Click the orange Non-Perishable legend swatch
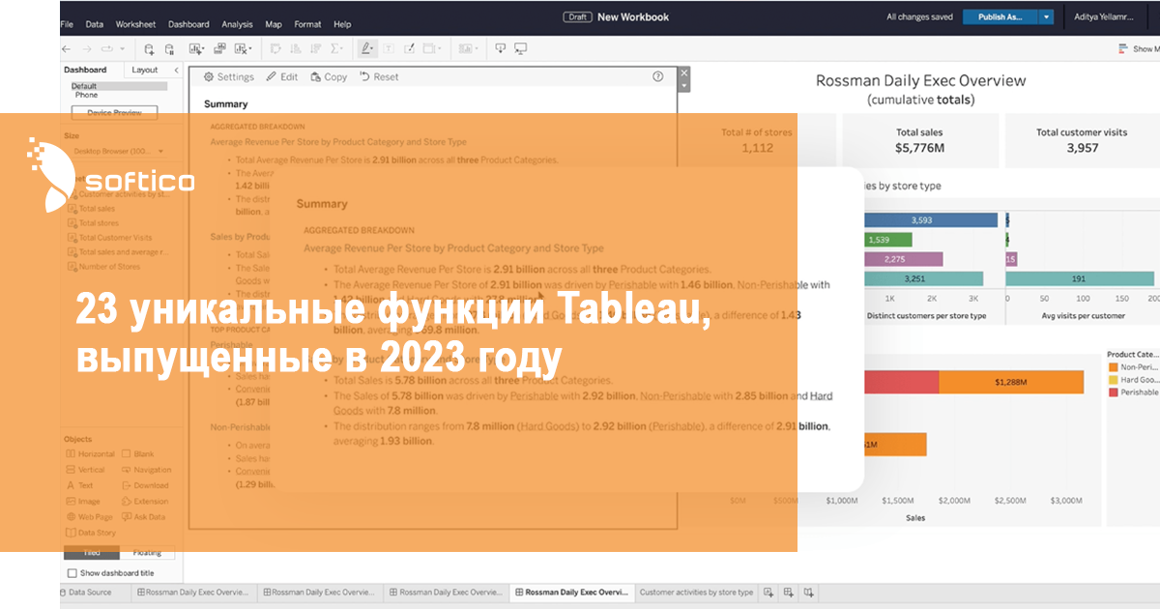 tap(1114, 367)
